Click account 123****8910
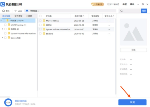 tap(113, 4)
